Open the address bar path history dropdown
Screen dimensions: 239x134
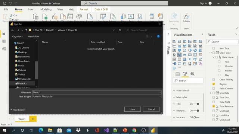(114, 30)
